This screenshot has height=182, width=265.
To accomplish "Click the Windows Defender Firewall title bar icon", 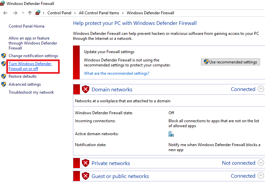I will pyautogui.click(x=2, y=3).
